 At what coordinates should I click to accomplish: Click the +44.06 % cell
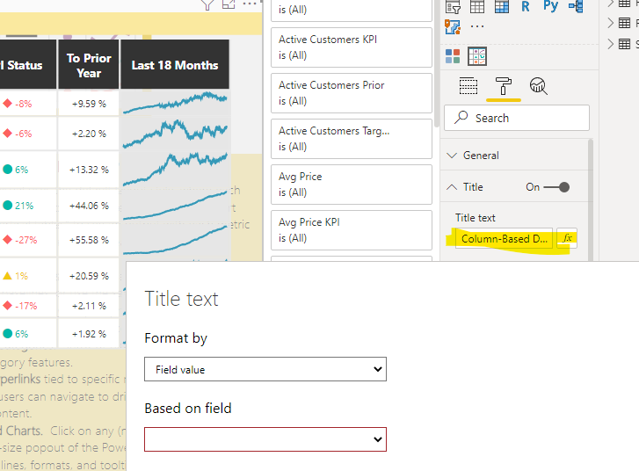[89, 206]
